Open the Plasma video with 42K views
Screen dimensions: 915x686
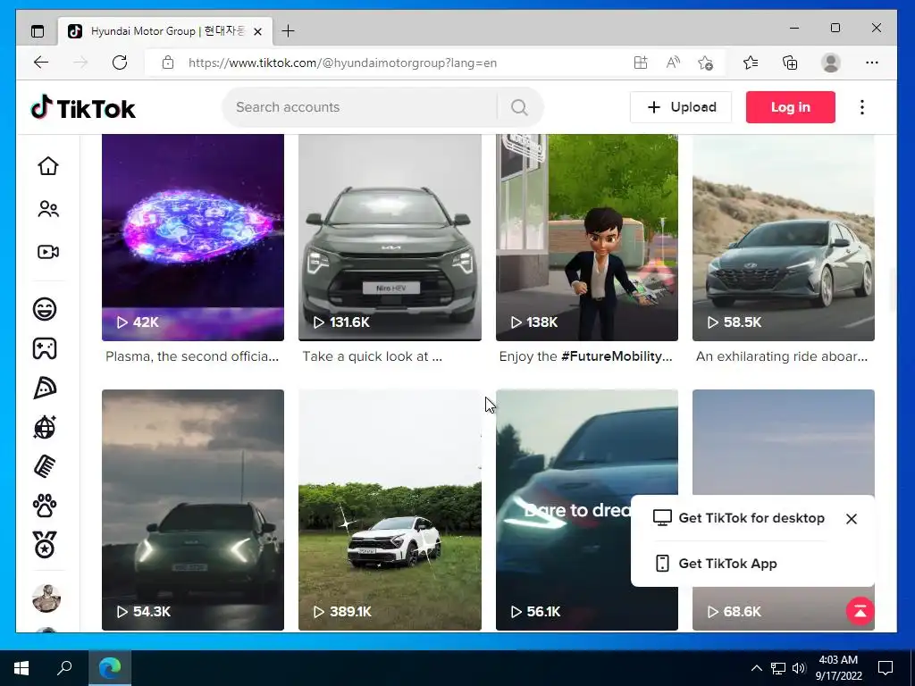(193, 238)
